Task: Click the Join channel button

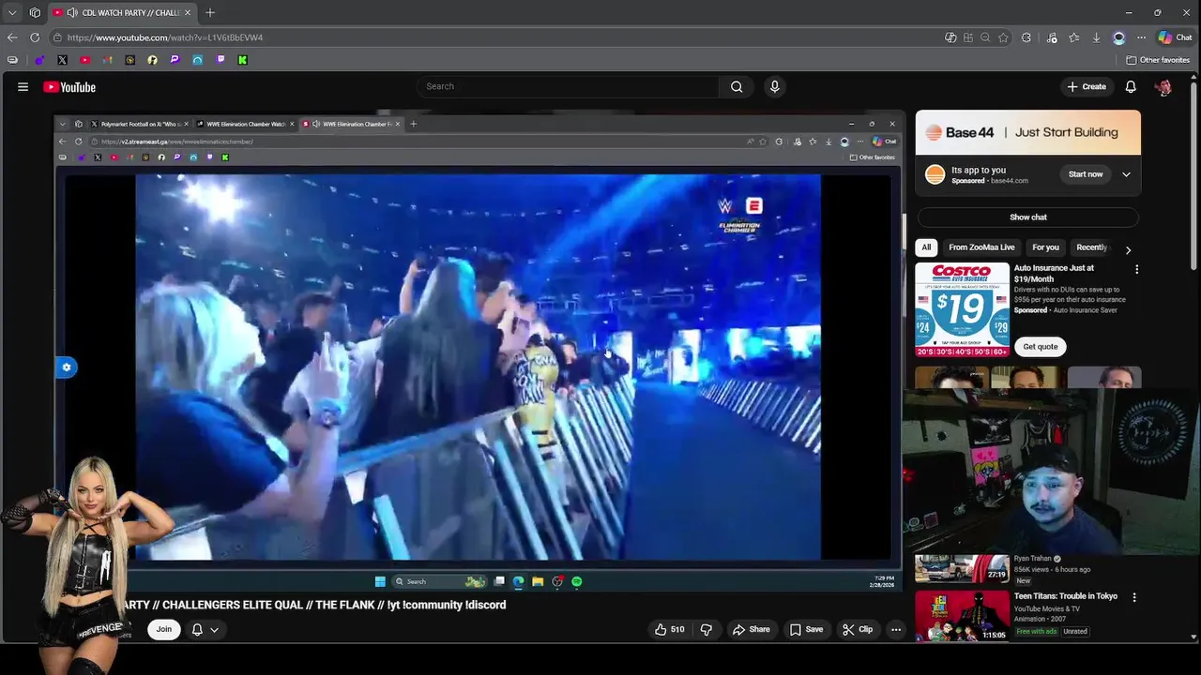Action: click(164, 629)
